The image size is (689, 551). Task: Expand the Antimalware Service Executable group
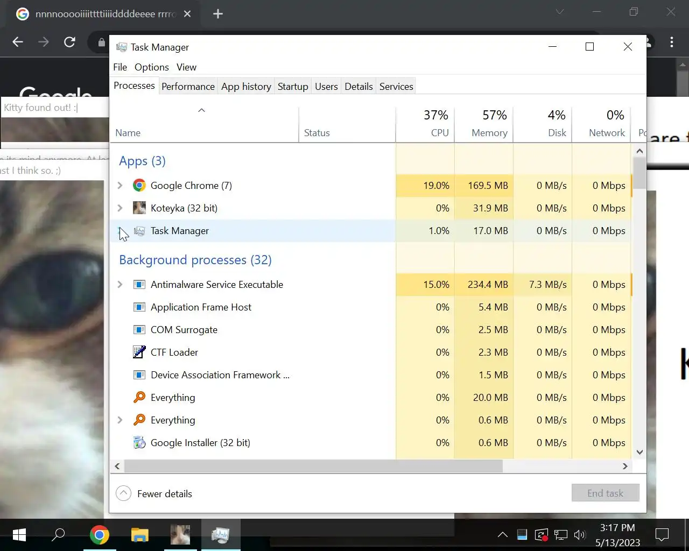[120, 284]
